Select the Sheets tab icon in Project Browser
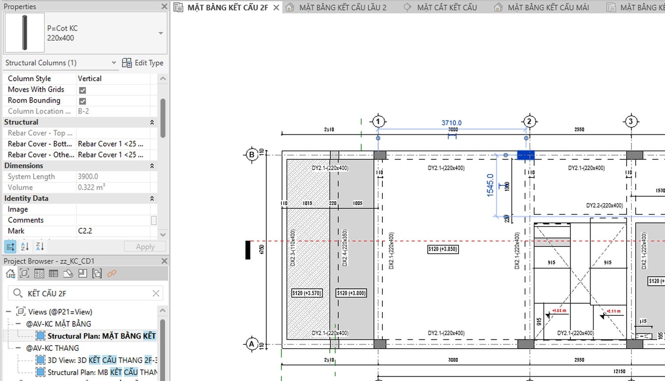The height and width of the screenshot is (381, 665). [68, 274]
